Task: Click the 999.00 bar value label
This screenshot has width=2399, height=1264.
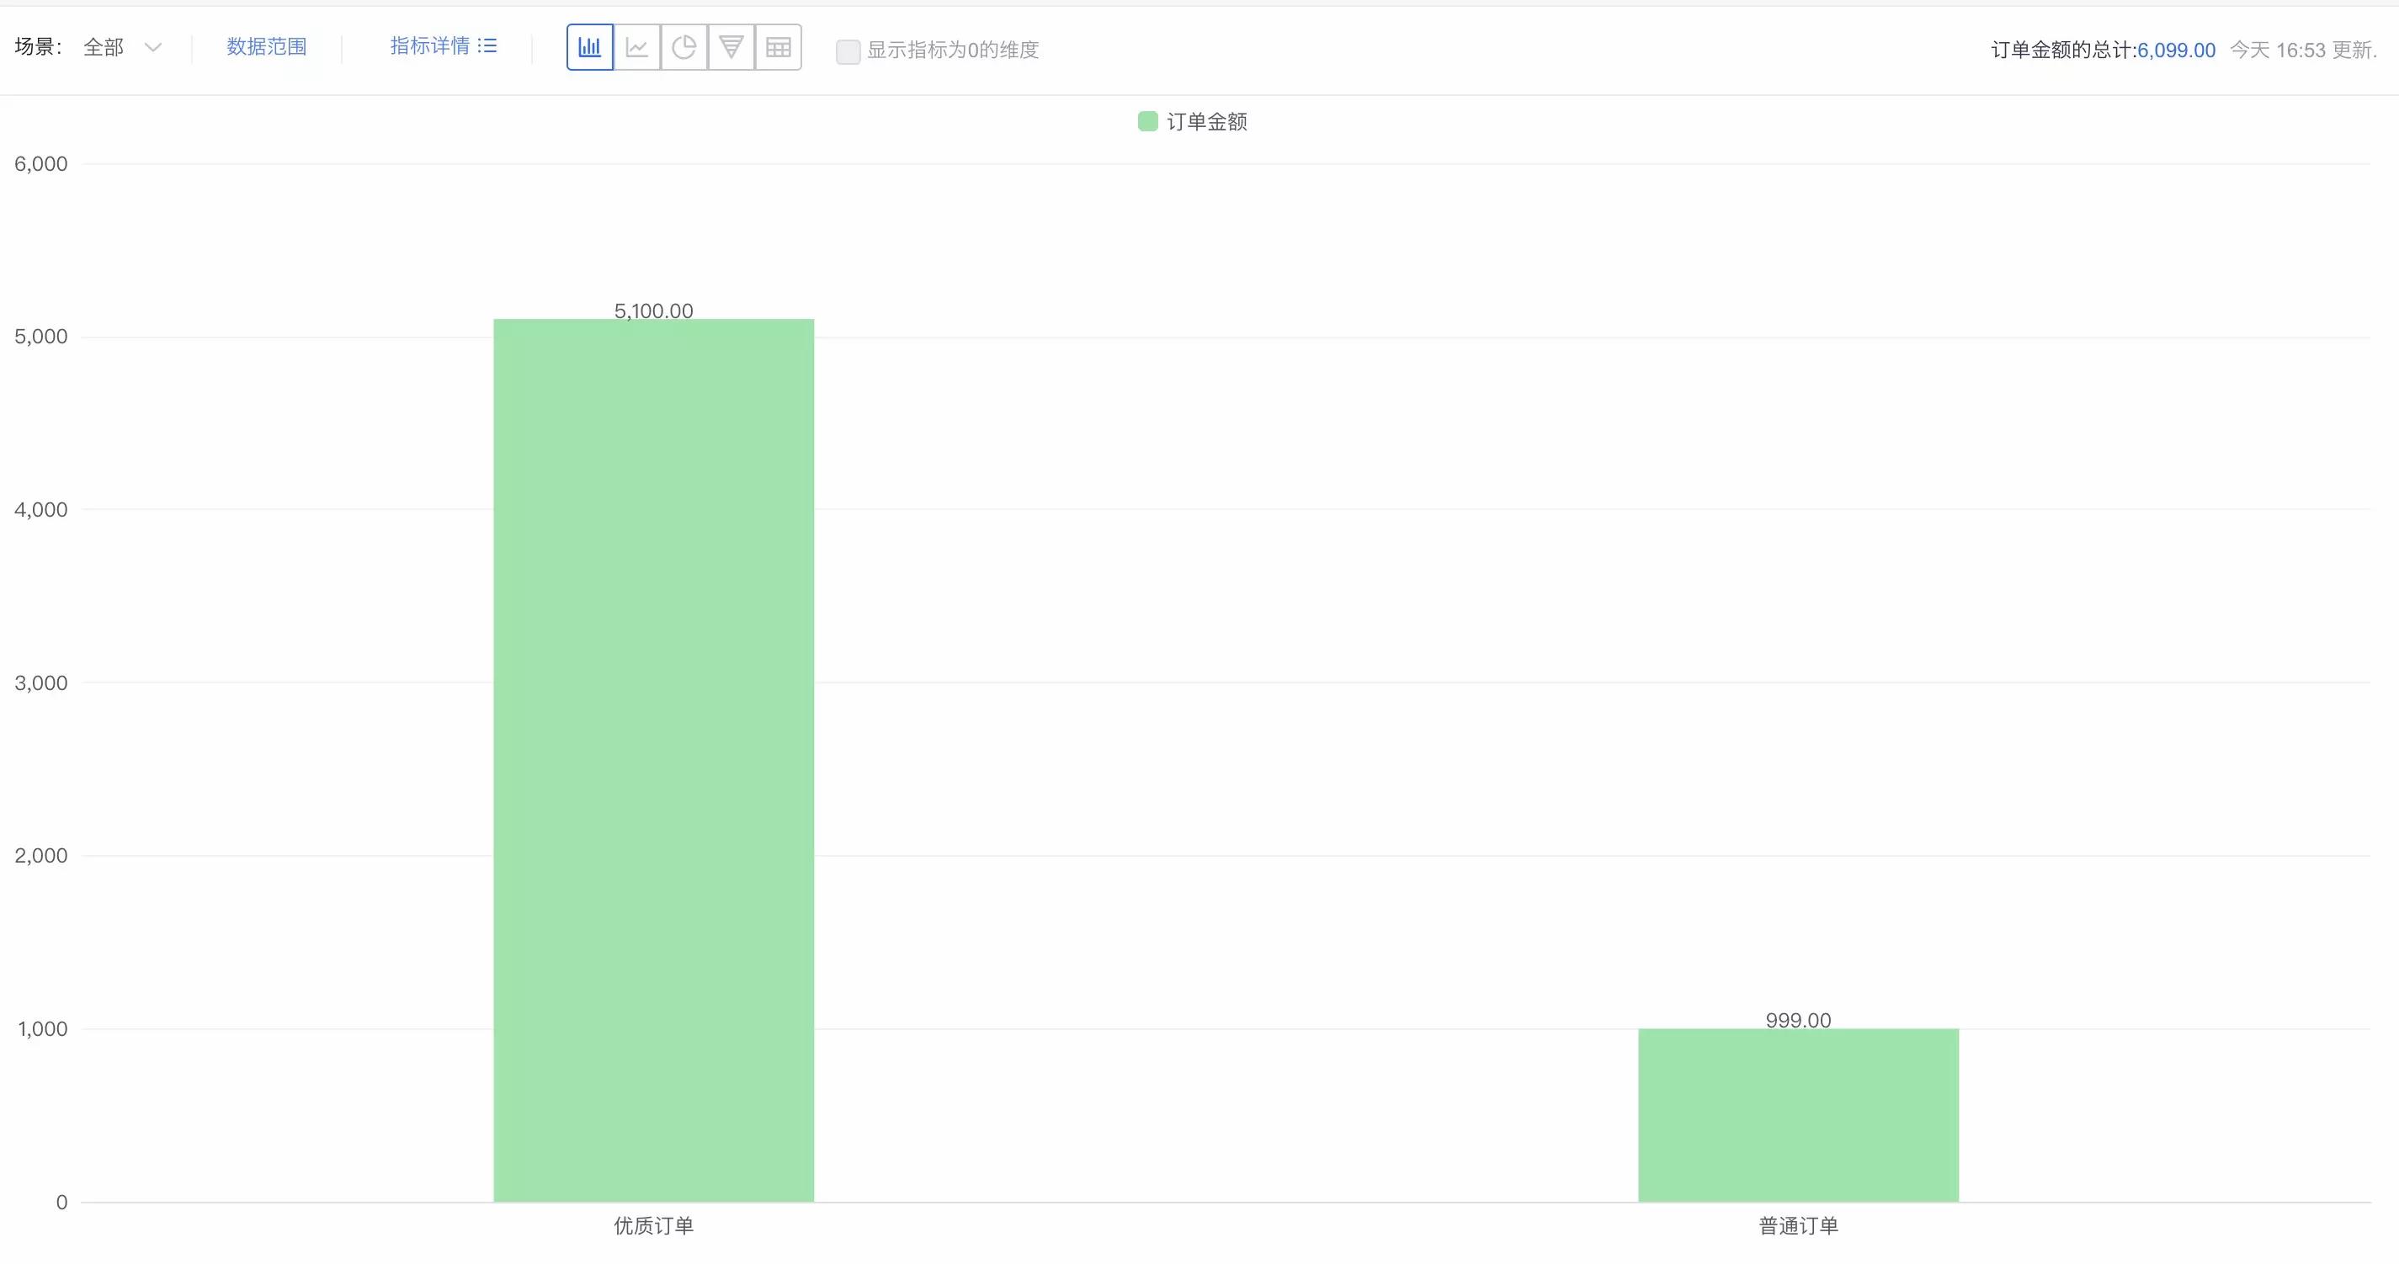Action: pos(1798,1020)
